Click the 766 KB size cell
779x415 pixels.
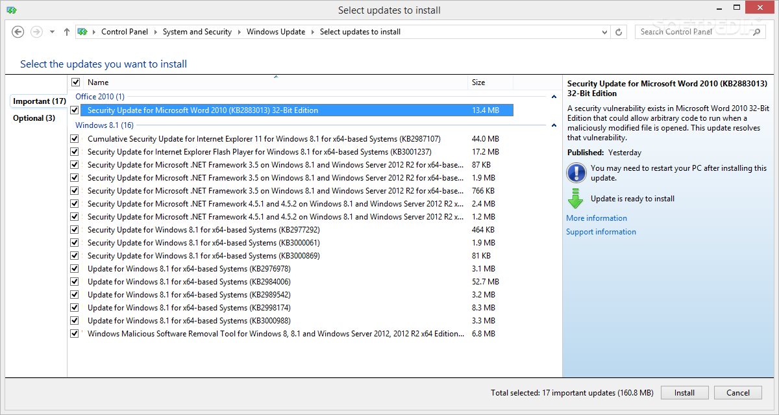[483, 191]
